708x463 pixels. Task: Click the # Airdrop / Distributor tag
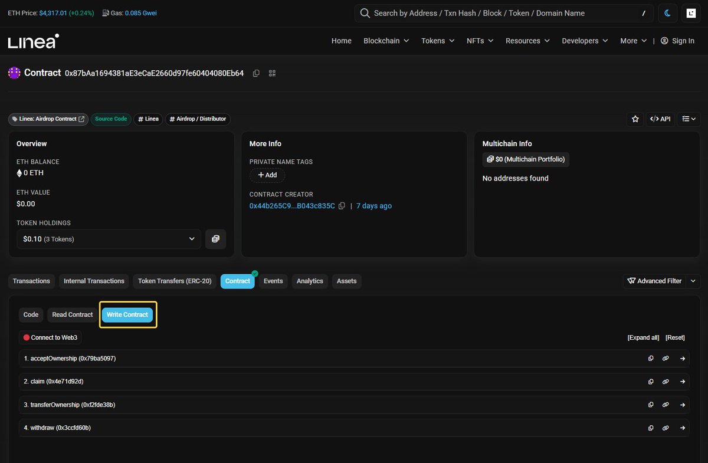click(198, 119)
